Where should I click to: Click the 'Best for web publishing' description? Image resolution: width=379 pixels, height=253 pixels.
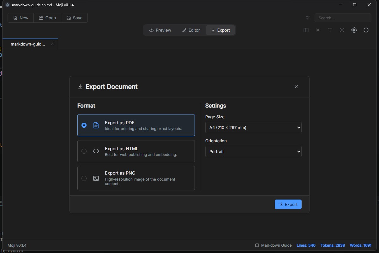click(x=141, y=155)
